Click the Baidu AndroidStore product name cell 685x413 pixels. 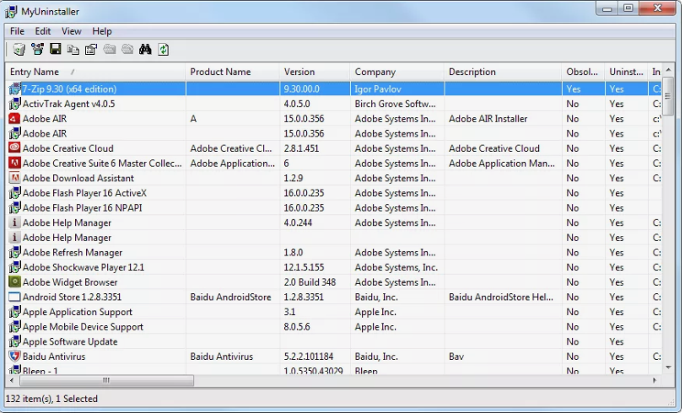point(230,298)
